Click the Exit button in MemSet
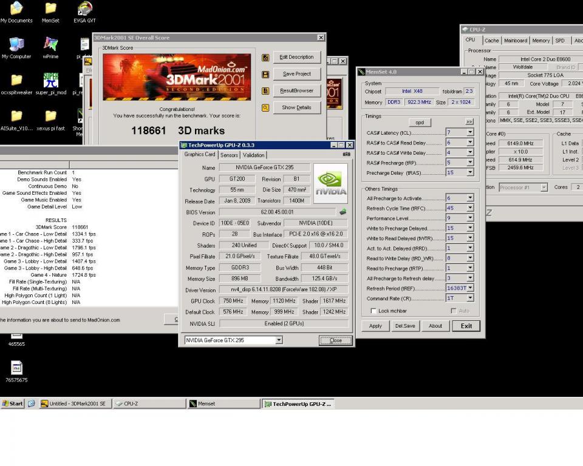Image resolution: width=583 pixels, height=466 pixels. click(x=466, y=326)
